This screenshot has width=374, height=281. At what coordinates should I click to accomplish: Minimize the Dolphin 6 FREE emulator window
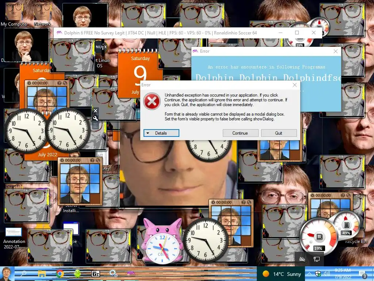point(280,33)
